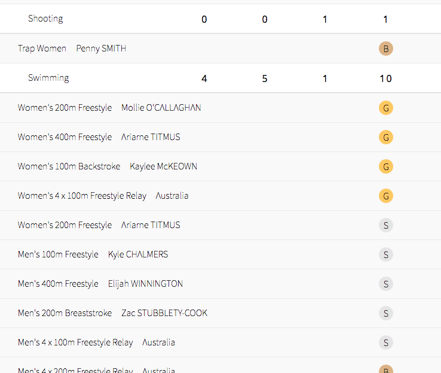441x373 pixels.
Task: Open Mollie O'CALLAGHAN athlete page
Action: (x=161, y=108)
